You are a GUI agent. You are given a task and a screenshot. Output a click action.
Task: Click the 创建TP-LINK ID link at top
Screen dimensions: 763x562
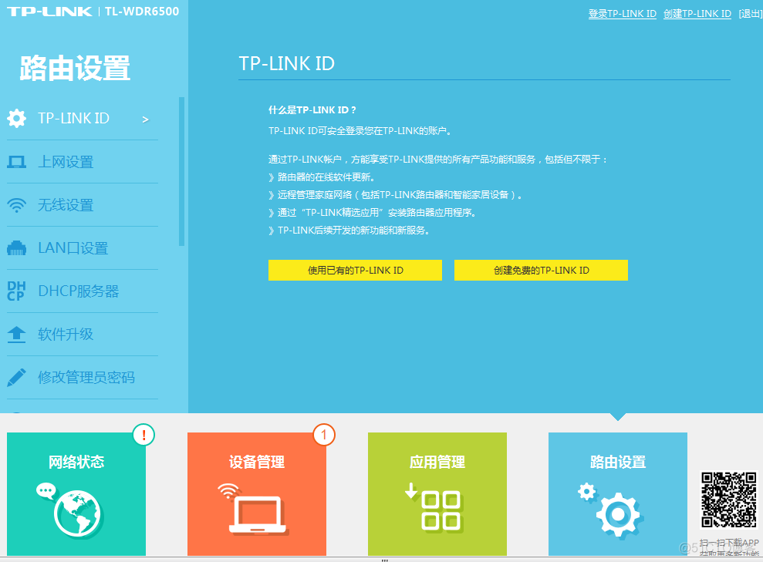(x=697, y=14)
